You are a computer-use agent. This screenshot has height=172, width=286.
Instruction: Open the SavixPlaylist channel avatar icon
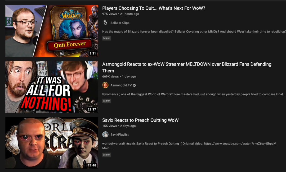tap(105, 134)
